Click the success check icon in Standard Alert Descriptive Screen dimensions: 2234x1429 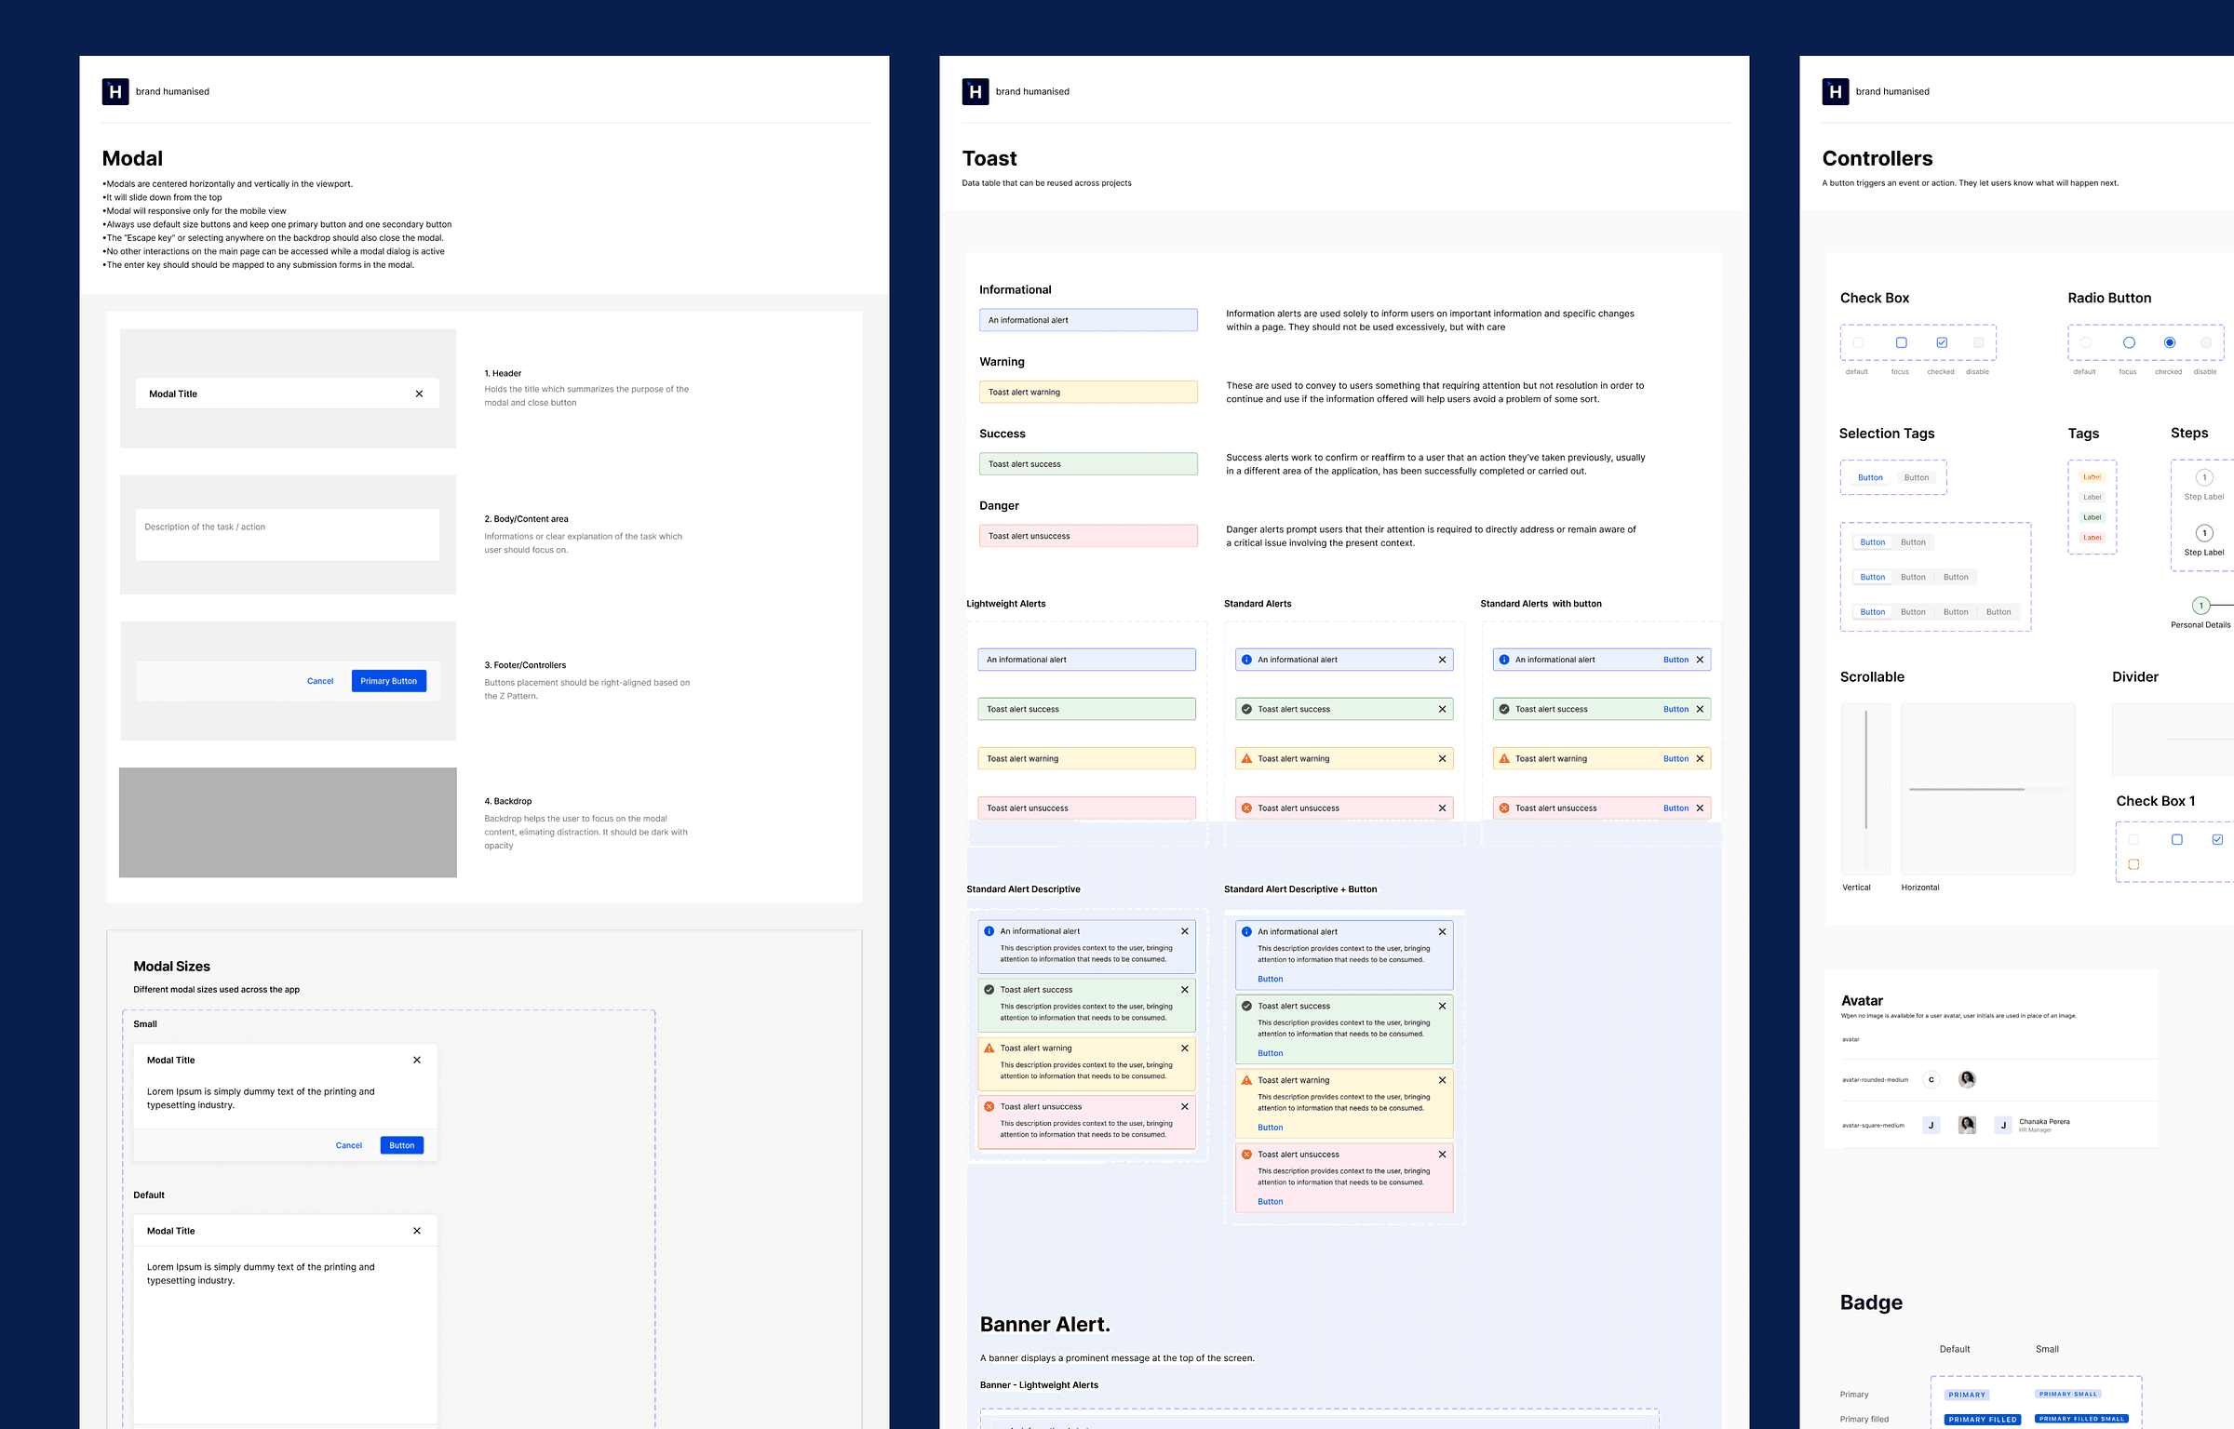(989, 990)
